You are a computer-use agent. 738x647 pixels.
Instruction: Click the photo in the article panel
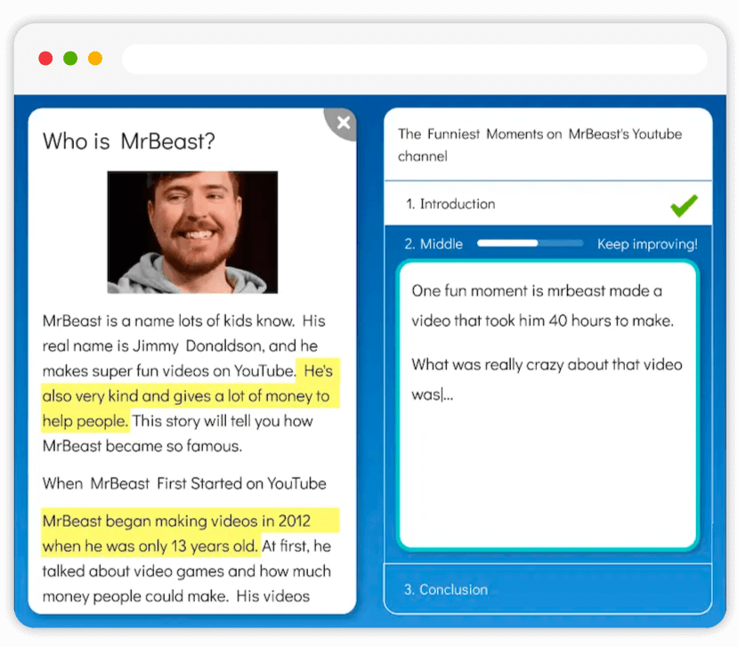[x=192, y=231]
